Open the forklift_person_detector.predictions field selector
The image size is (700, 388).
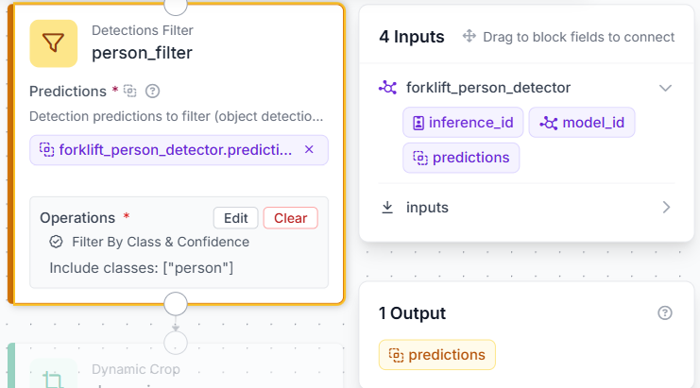click(x=179, y=150)
